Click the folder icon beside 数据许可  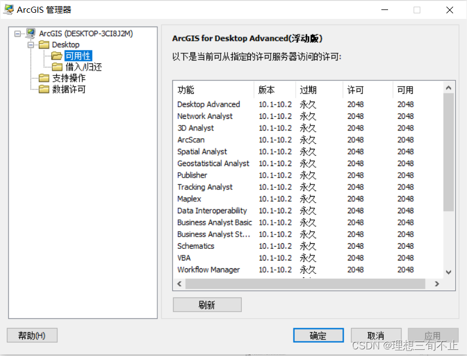pos(44,89)
